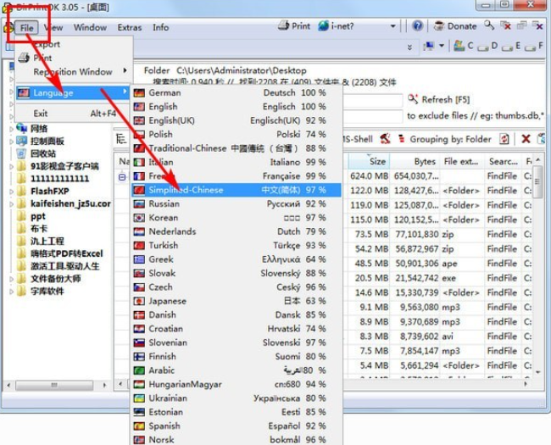Select Norsk language entry
The image size is (551, 445).
tap(237, 440)
